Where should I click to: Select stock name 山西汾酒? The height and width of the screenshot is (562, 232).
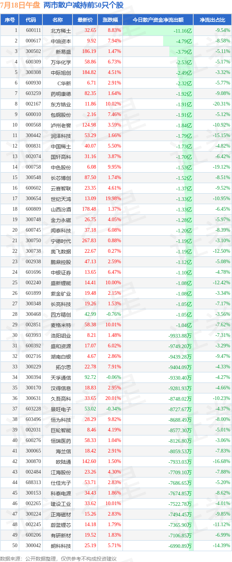coord(61,210)
